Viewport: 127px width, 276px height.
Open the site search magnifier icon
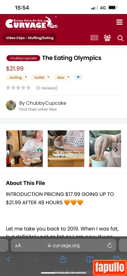(x=120, y=38)
